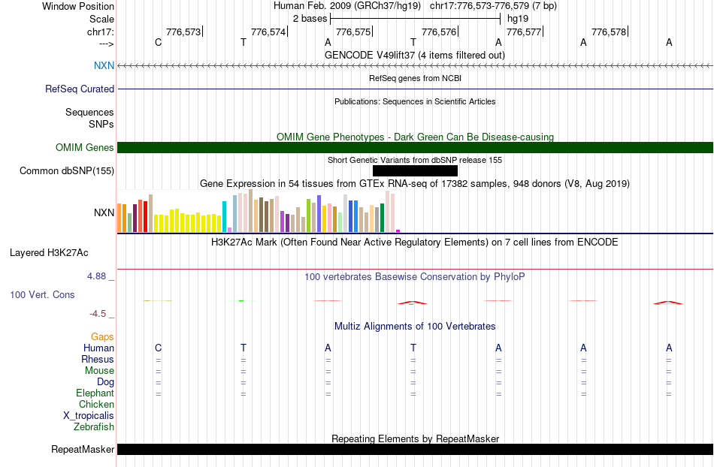Click the OMIM Genes track label
The width and height of the screenshot is (714, 467).
[x=84, y=147]
